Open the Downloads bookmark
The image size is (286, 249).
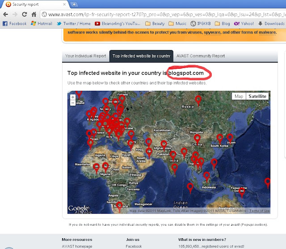(x=271, y=24)
